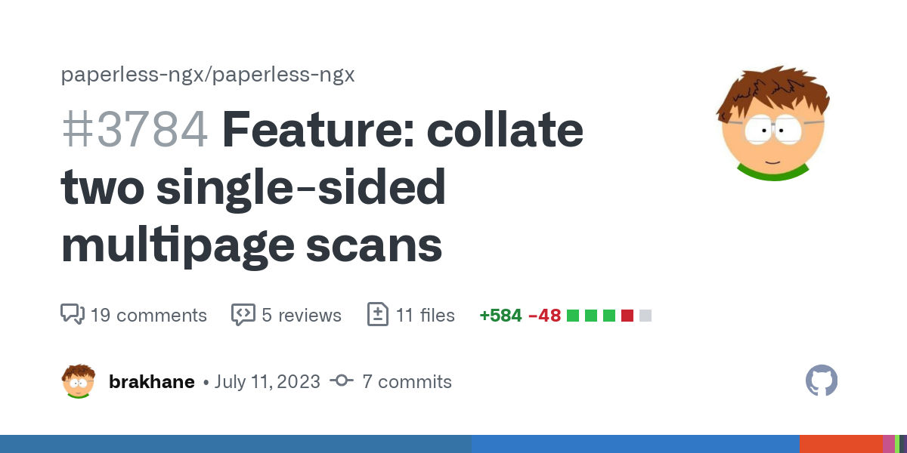
Task: Click the red square in the diff stat
Action: [x=627, y=316]
